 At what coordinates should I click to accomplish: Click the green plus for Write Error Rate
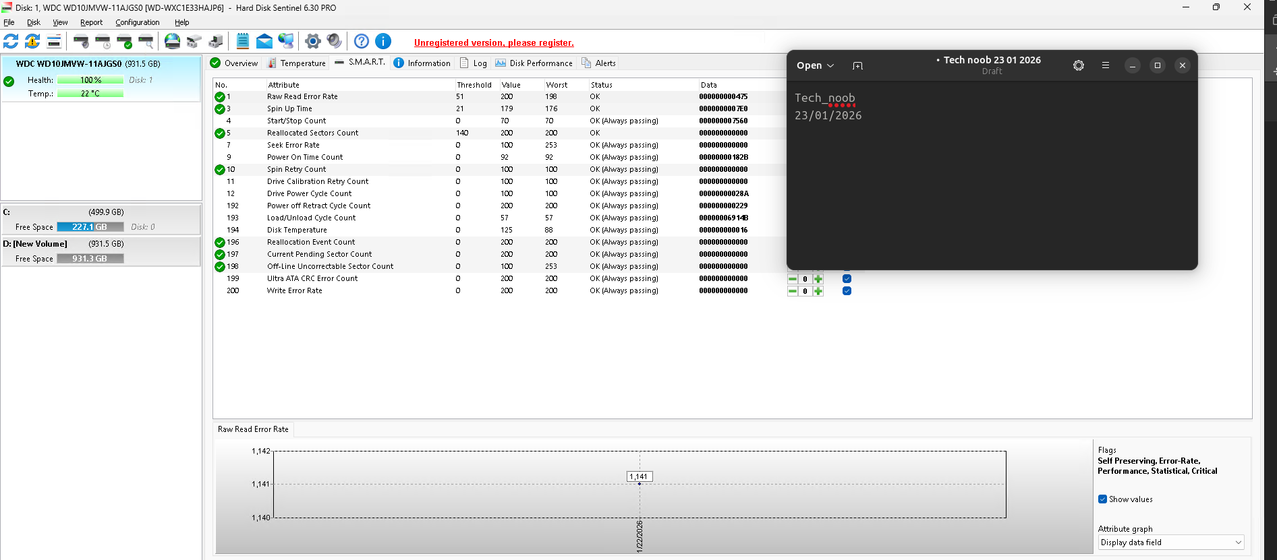coord(818,291)
